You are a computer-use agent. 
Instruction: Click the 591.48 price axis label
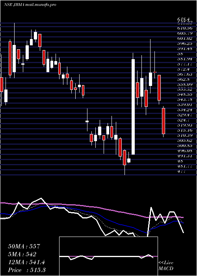click(185, 48)
